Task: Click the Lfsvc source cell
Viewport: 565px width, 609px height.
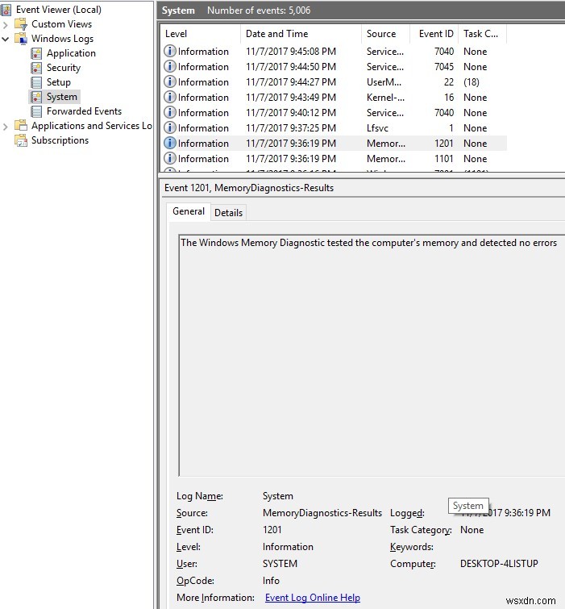Action: click(x=377, y=128)
